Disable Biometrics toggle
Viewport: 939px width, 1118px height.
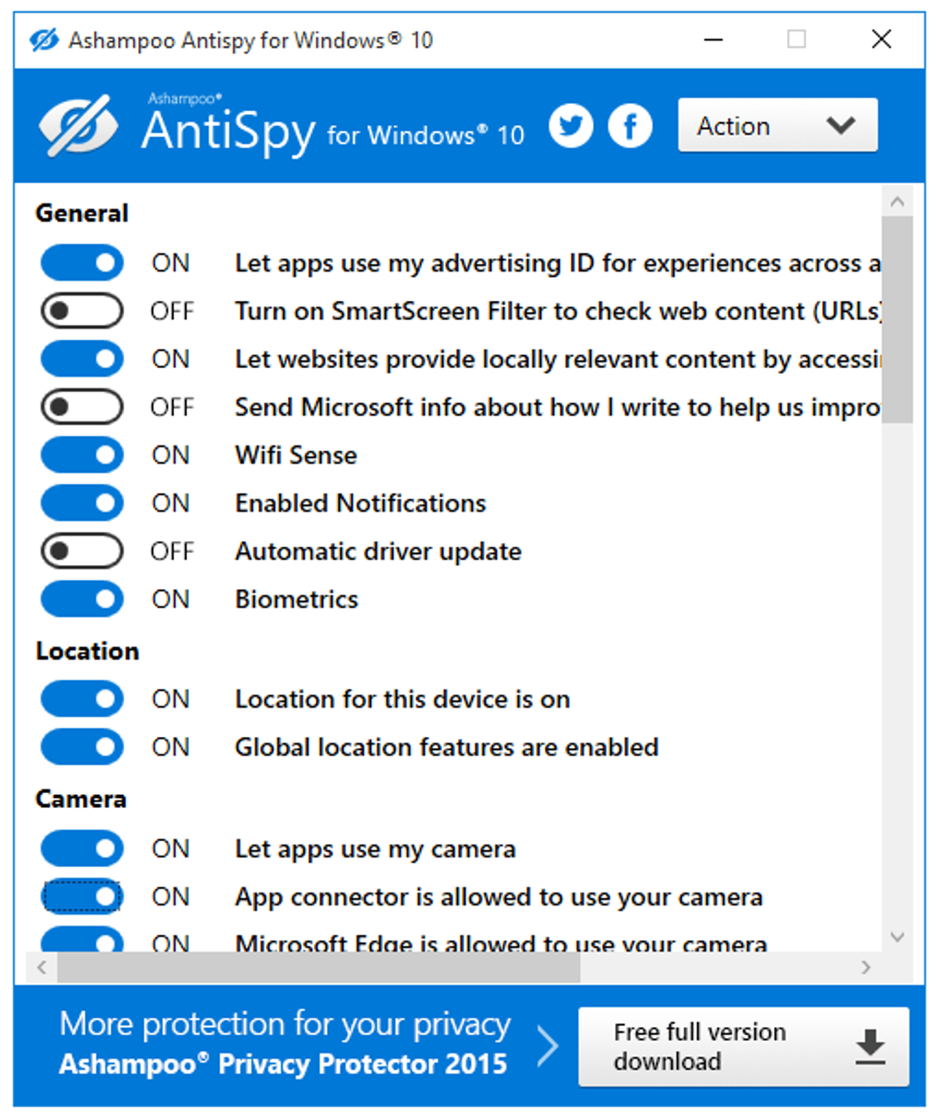click(82, 599)
